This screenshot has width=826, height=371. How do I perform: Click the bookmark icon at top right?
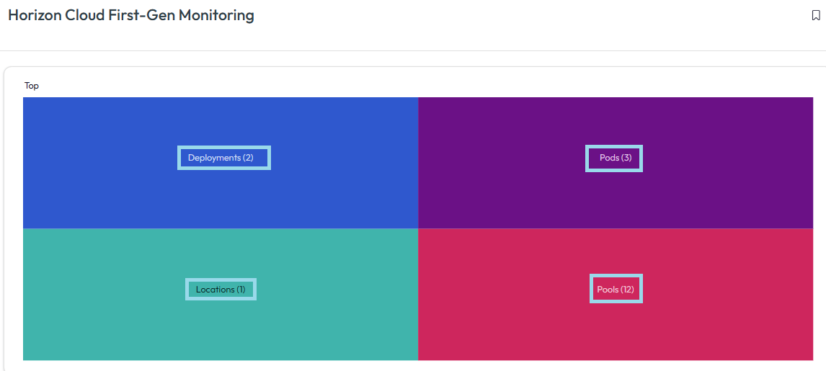(816, 16)
